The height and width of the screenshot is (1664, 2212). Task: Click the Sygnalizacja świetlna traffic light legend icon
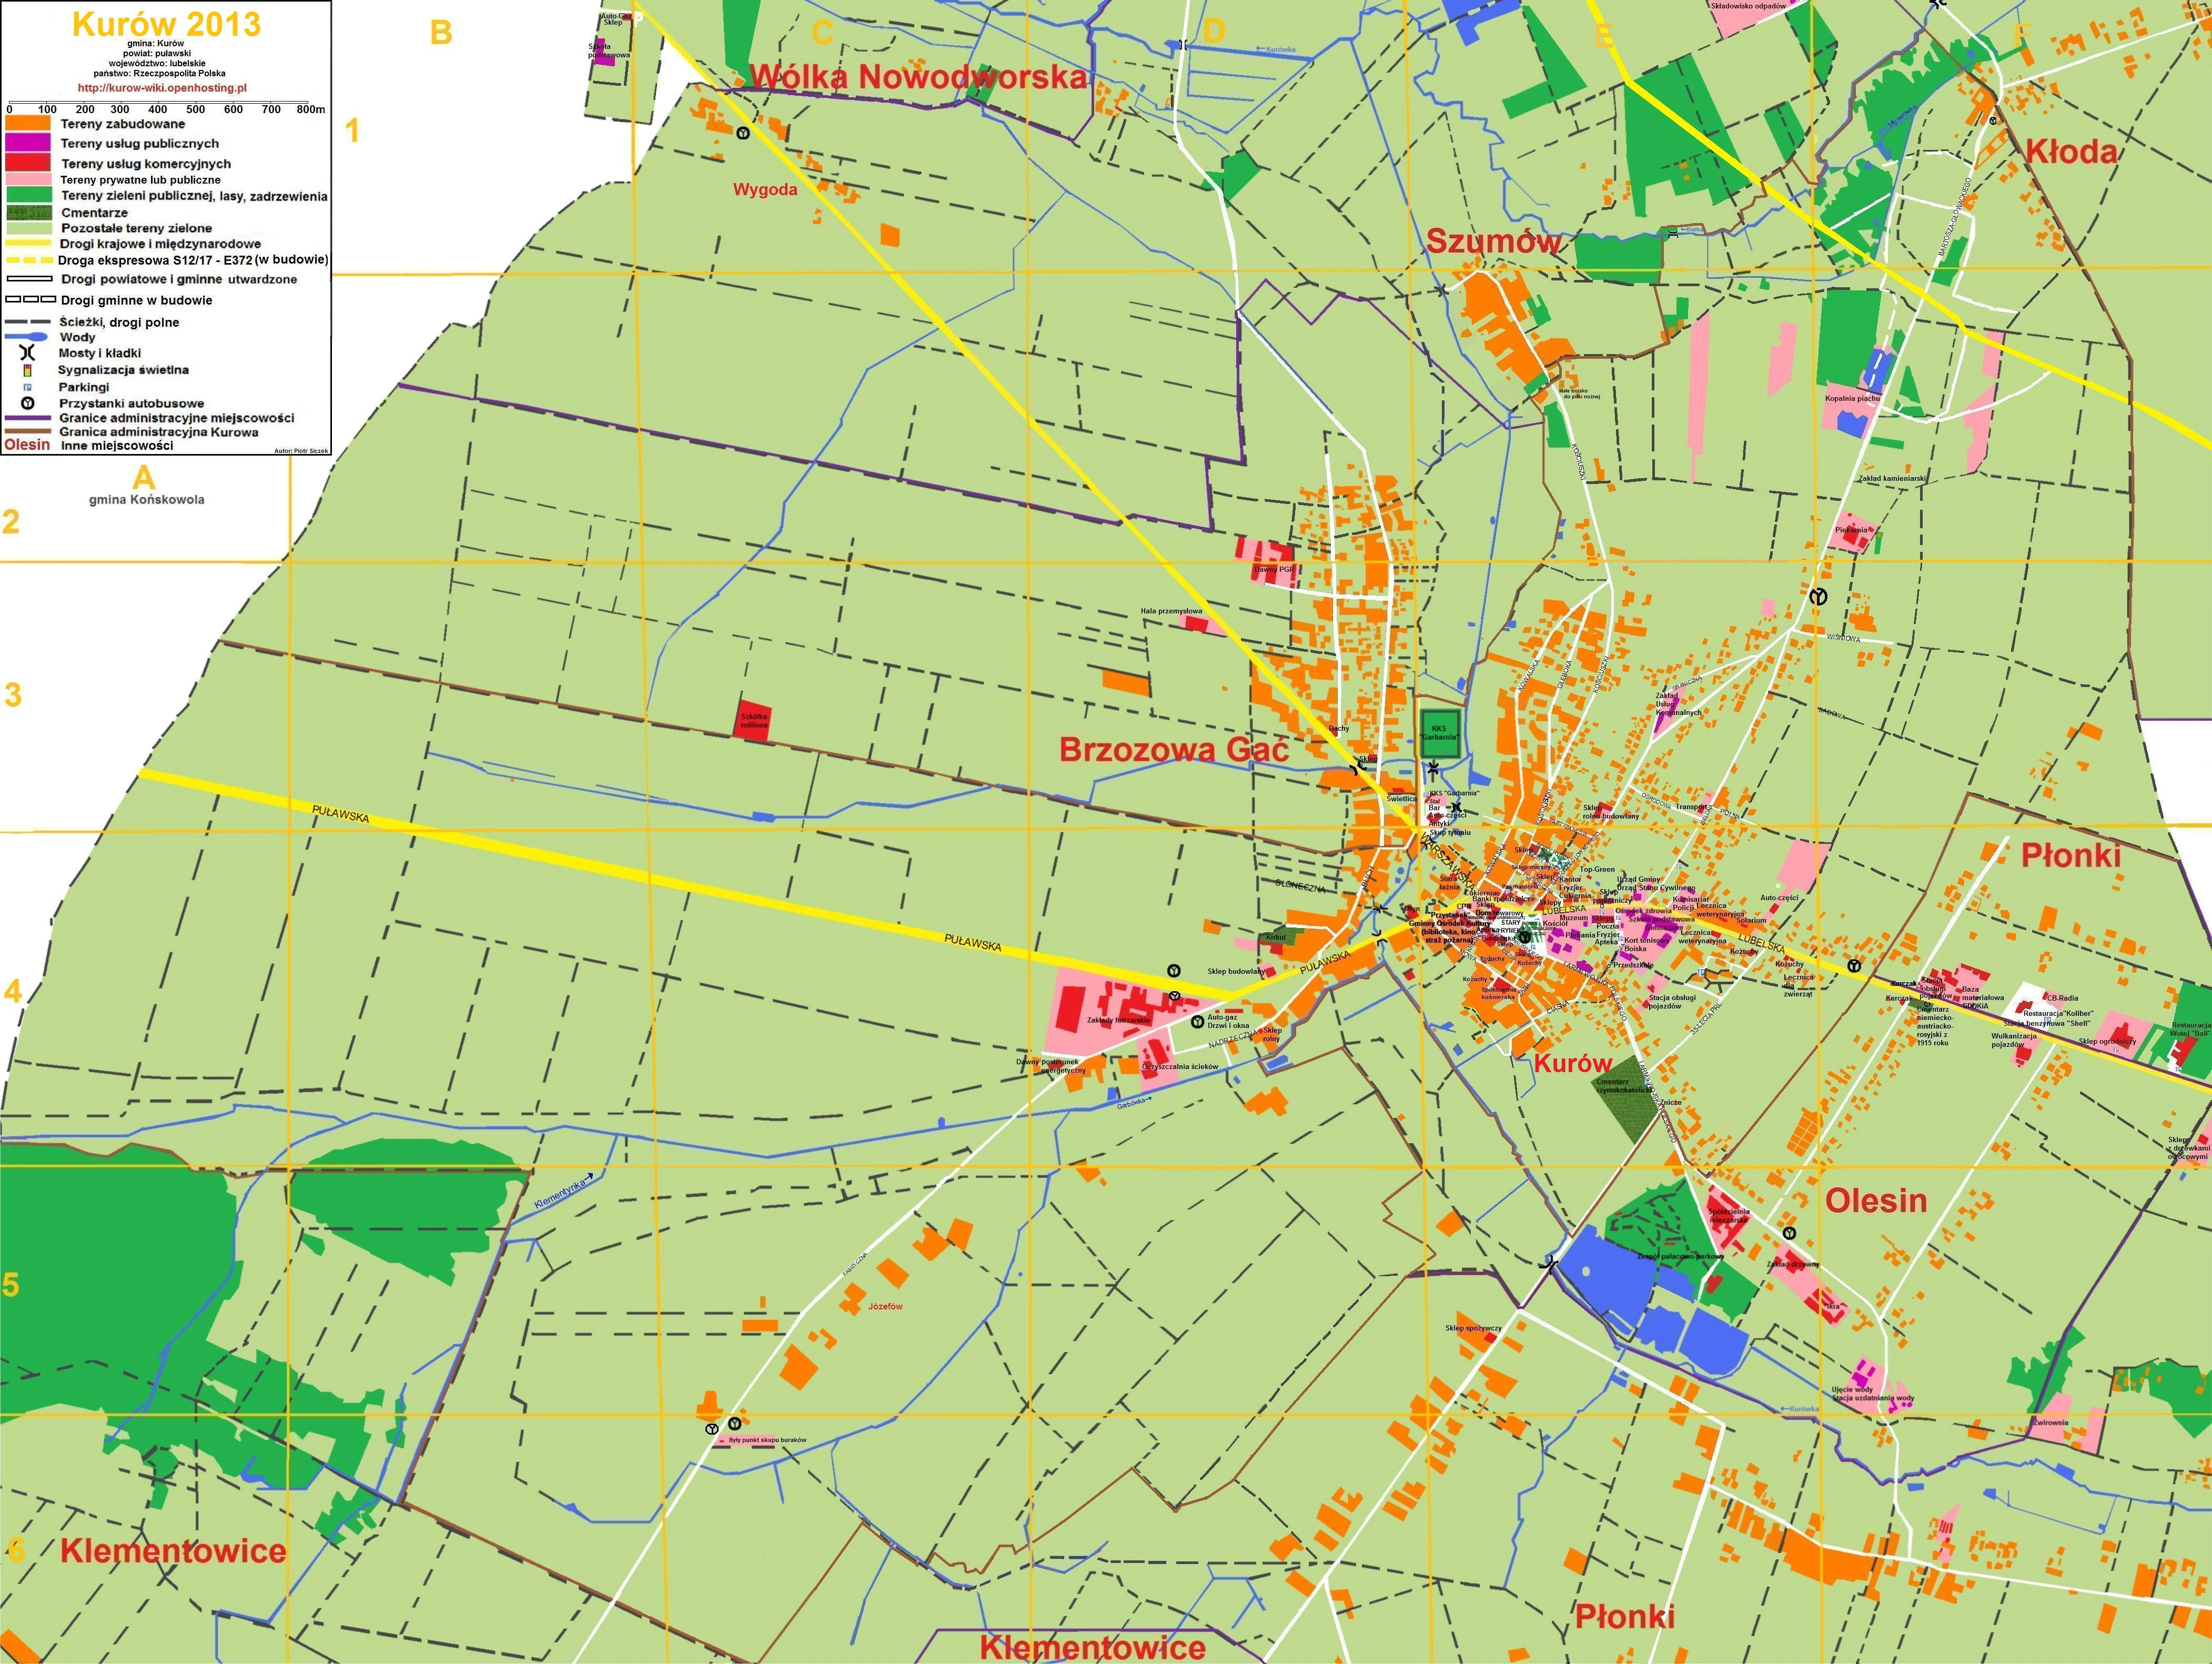pyautogui.click(x=27, y=370)
